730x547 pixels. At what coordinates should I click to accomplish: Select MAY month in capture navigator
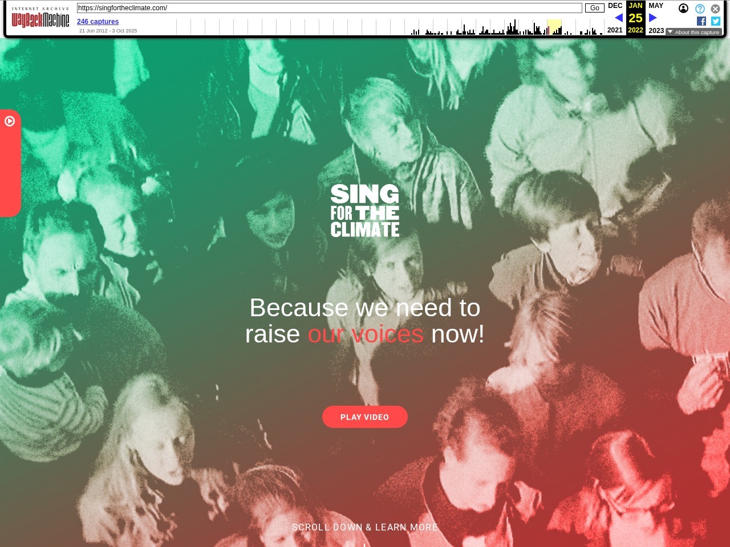(656, 6)
